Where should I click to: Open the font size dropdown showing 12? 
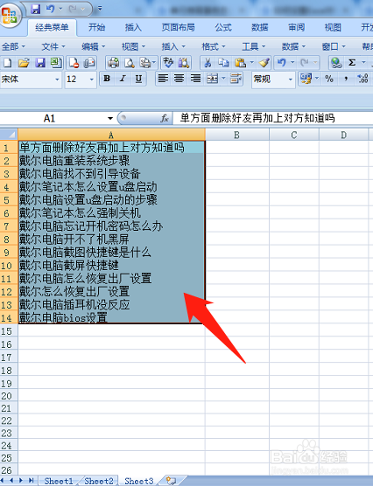point(92,80)
